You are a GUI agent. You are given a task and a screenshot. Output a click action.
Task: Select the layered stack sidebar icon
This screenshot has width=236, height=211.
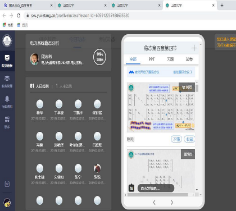pyautogui.click(x=7, y=81)
